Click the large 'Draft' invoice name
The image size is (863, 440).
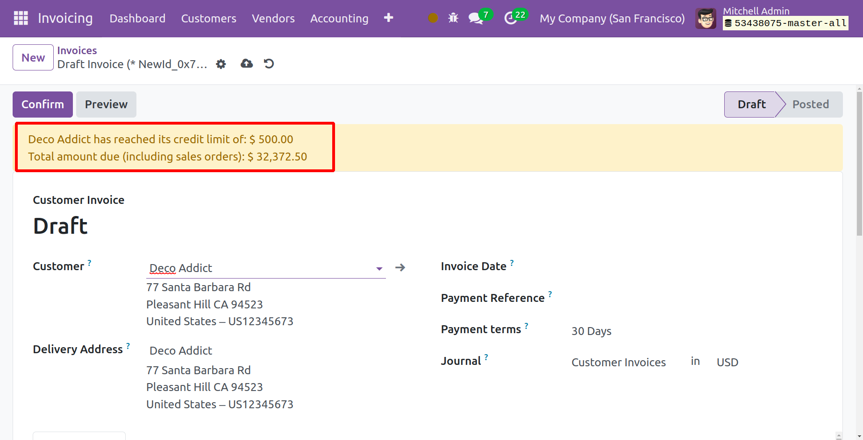[x=60, y=226]
